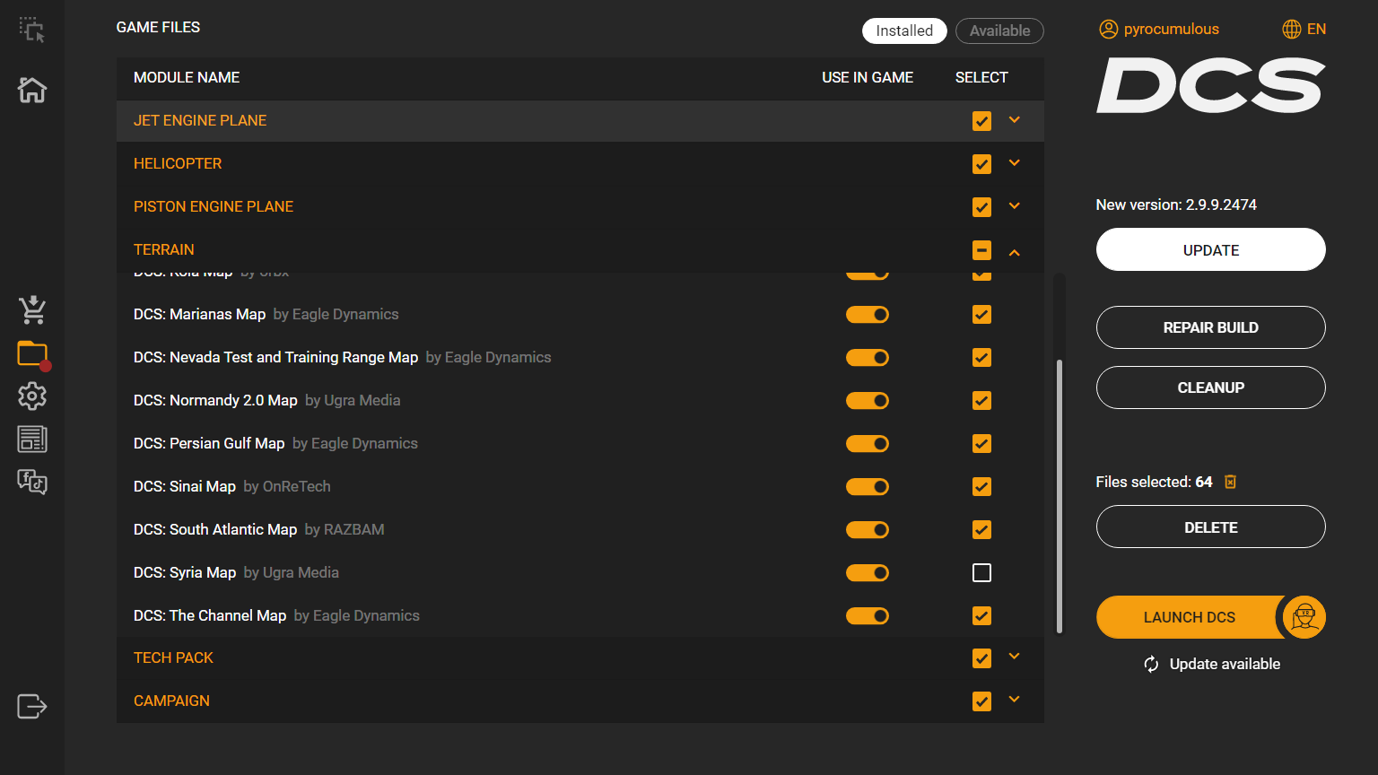Screen dimensions: 1378x775
Task: Uncheck the Marianas Map select checkbox
Action: tap(982, 314)
